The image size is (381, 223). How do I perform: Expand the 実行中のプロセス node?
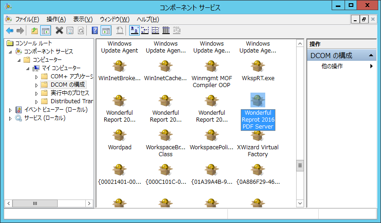point(36,94)
